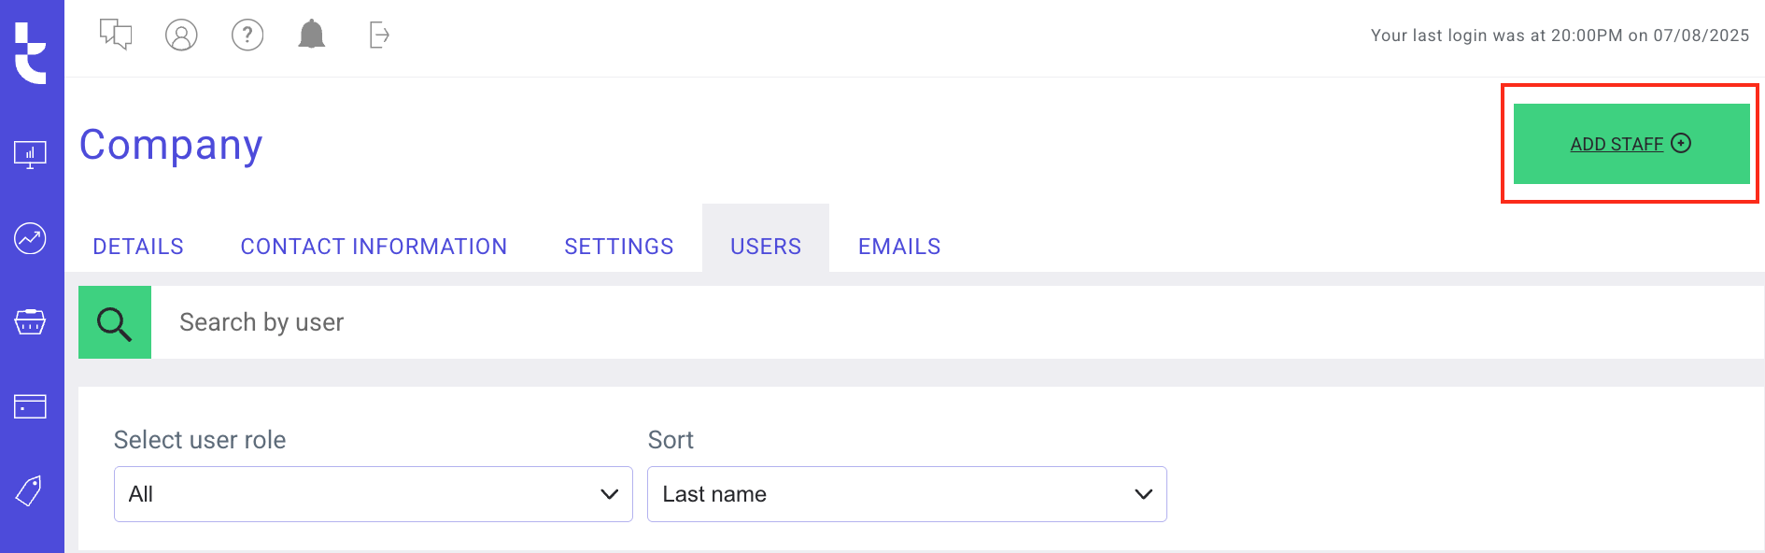The height and width of the screenshot is (553, 1765).
Task: Open the notifications bell
Action: pyautogui.click(x=311, y=35)
